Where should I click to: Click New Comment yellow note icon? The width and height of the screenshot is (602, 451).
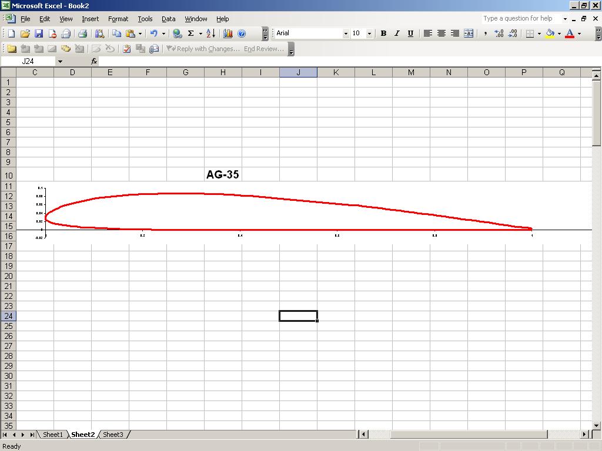12,49
